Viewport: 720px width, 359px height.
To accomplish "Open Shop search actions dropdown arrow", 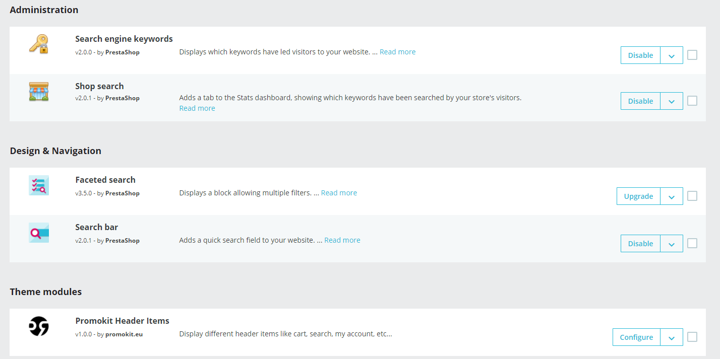I will (672, 101).
